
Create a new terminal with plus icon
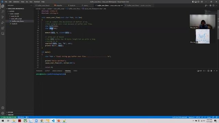coord(204,71)
